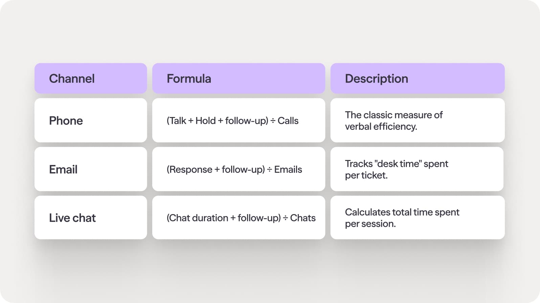This screenshot has height=303, width=540.
Task: Click the Channel column header
Action: (90, 78)
